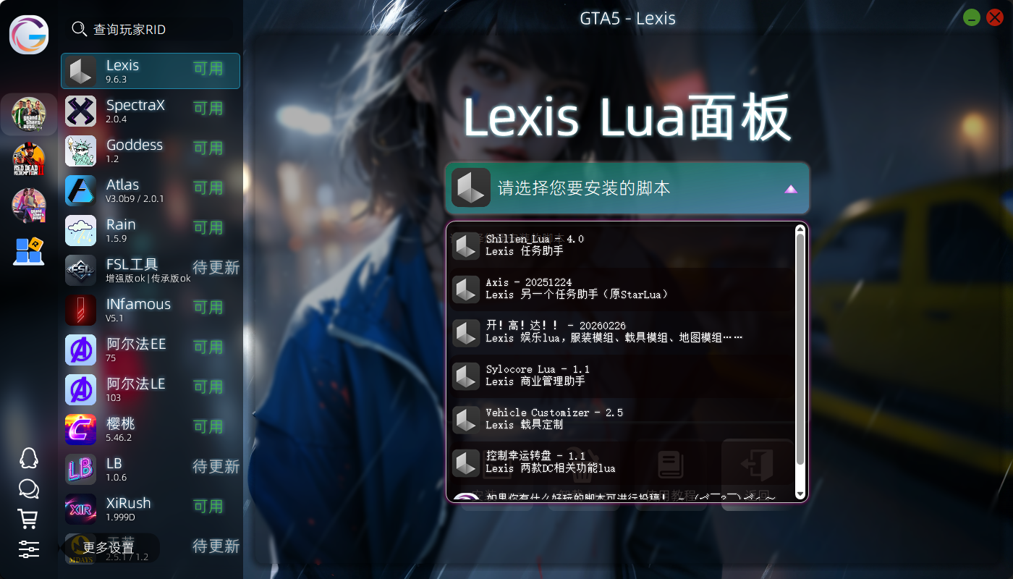The image size is (1013, 579).
Task: Collapse the script selection dropdown
Action: pyautogui.click(x=627, y=188)
